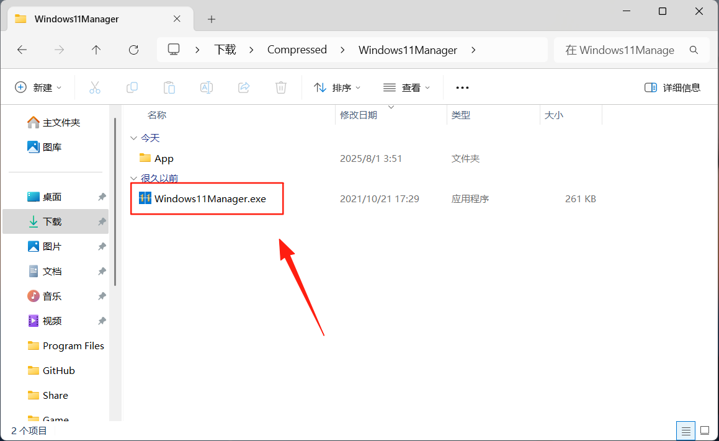Click the Refresh button in navigation bar
Viewport: 719px width, 441px height.
point(133,50)
